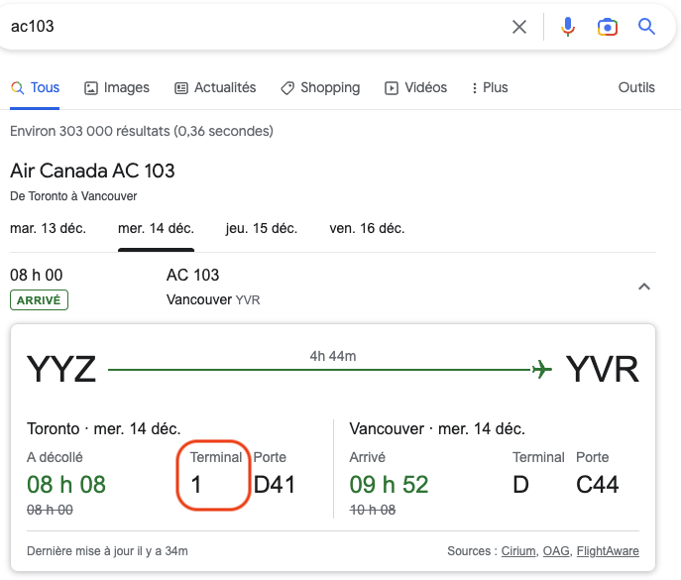Start voice search with the microphone icon
This screenshot has width=681, height=580.
568,27
